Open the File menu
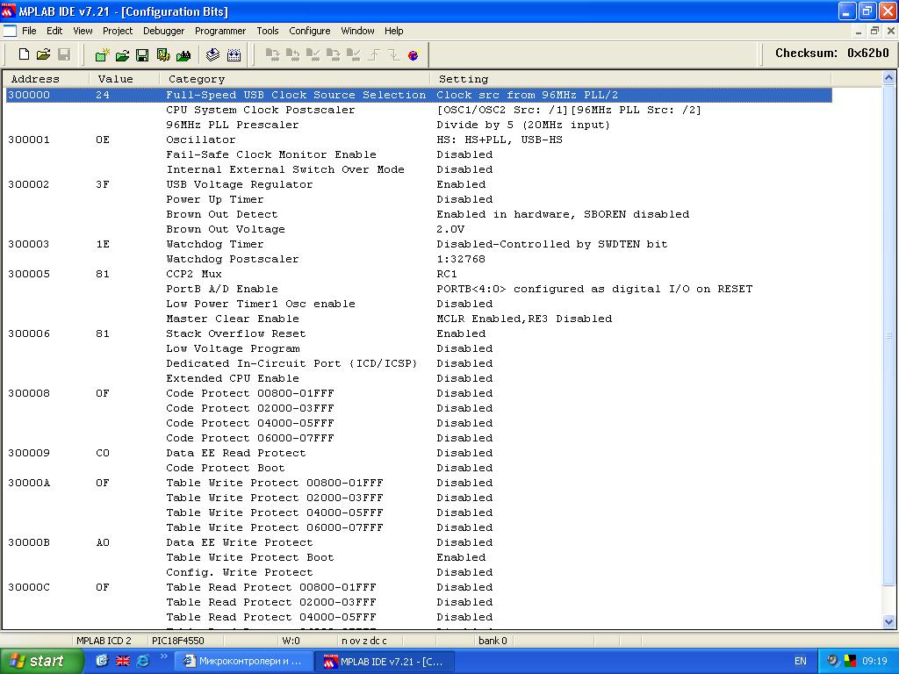The width and height of the screenshot is (899, 674). click(29, 31)
